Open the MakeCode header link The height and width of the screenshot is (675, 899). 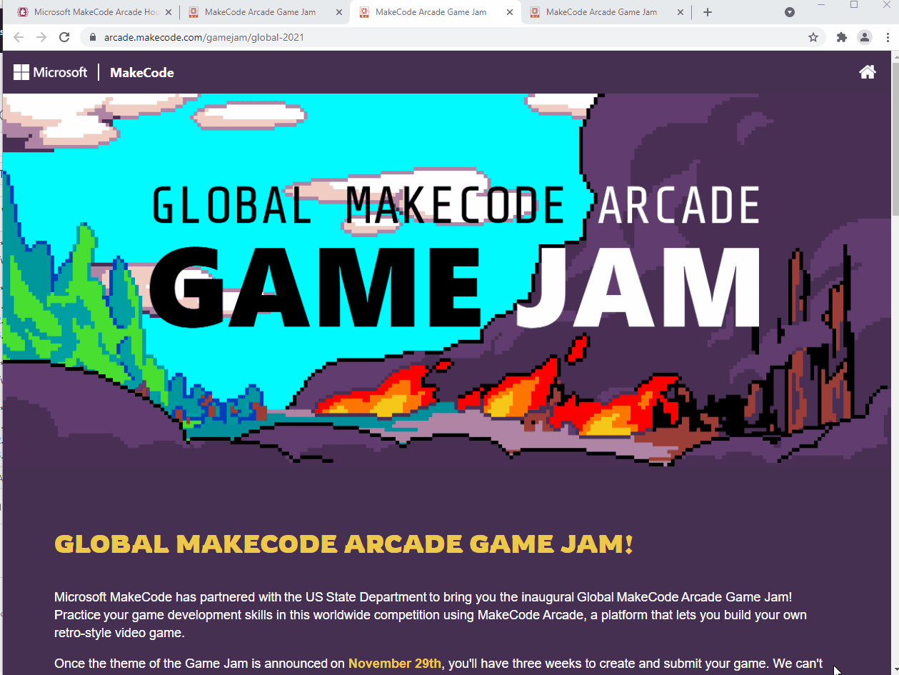pos(141,72)
